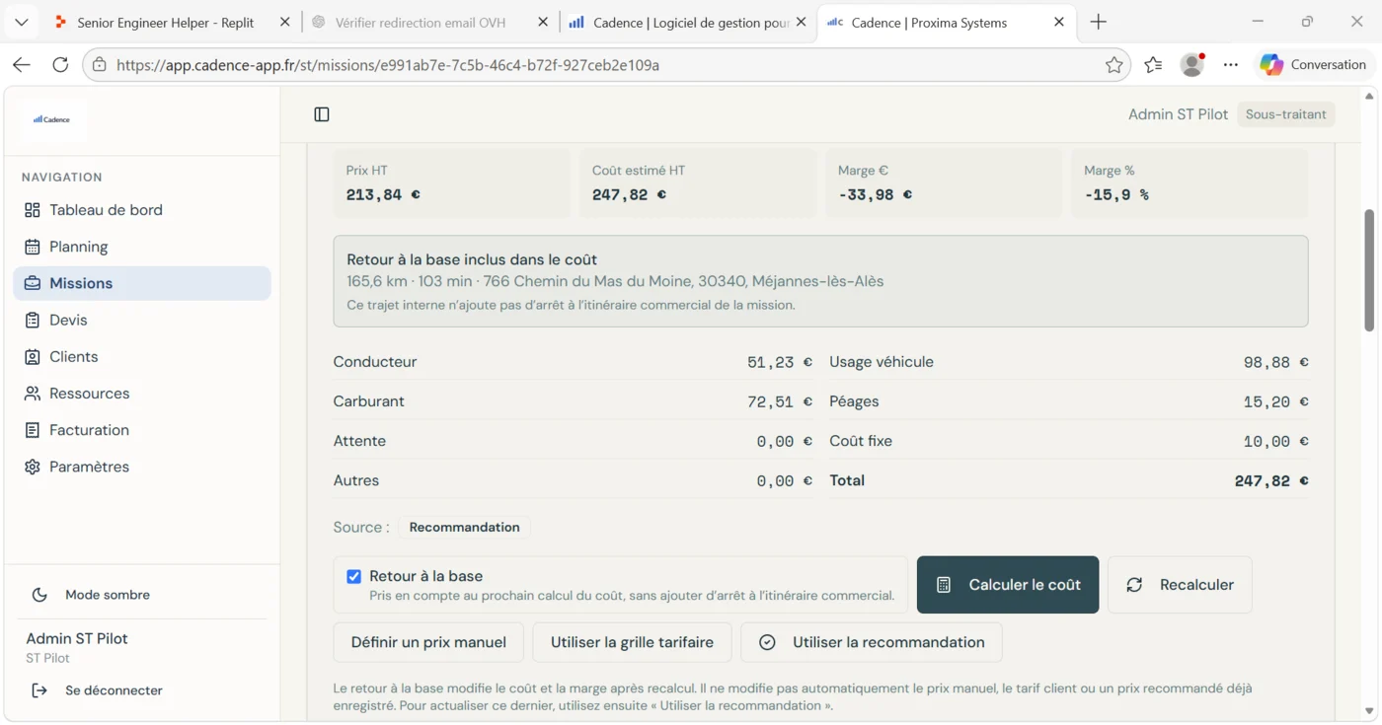
Task: Close the Cadence Proxima Systems tab
Action: (x=1059, y=22)
